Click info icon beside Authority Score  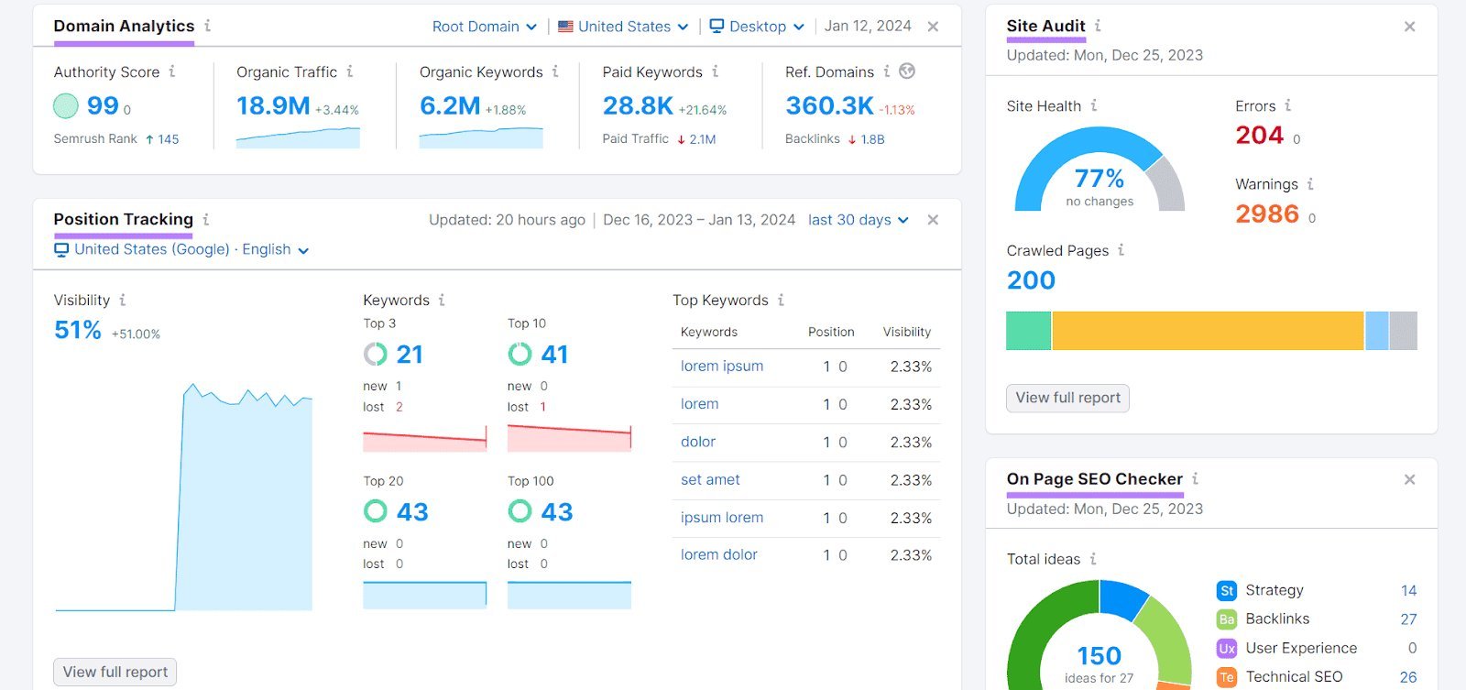pos(172,71)
